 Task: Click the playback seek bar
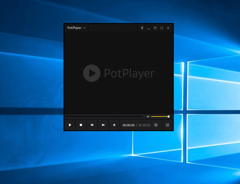104,117
